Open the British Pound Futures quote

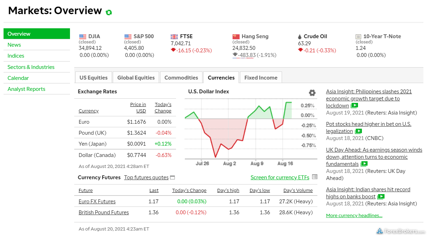click(x=104, y=212)
